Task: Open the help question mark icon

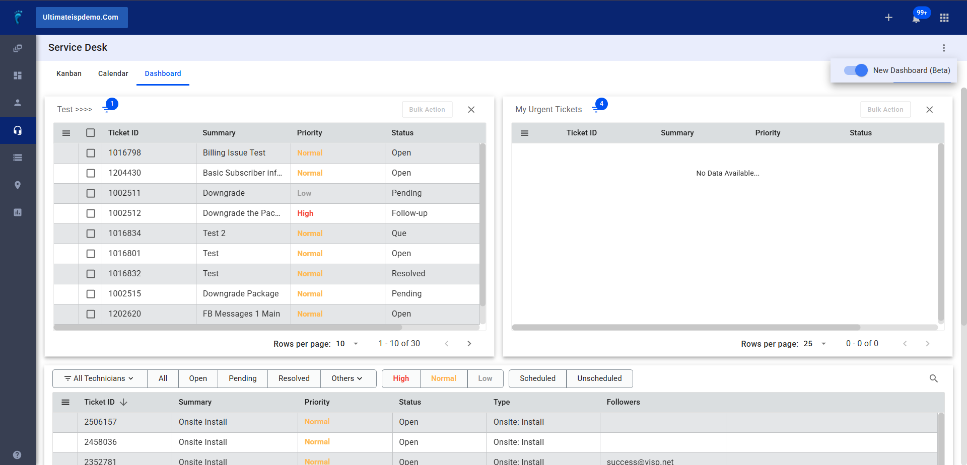Action: 18,454
